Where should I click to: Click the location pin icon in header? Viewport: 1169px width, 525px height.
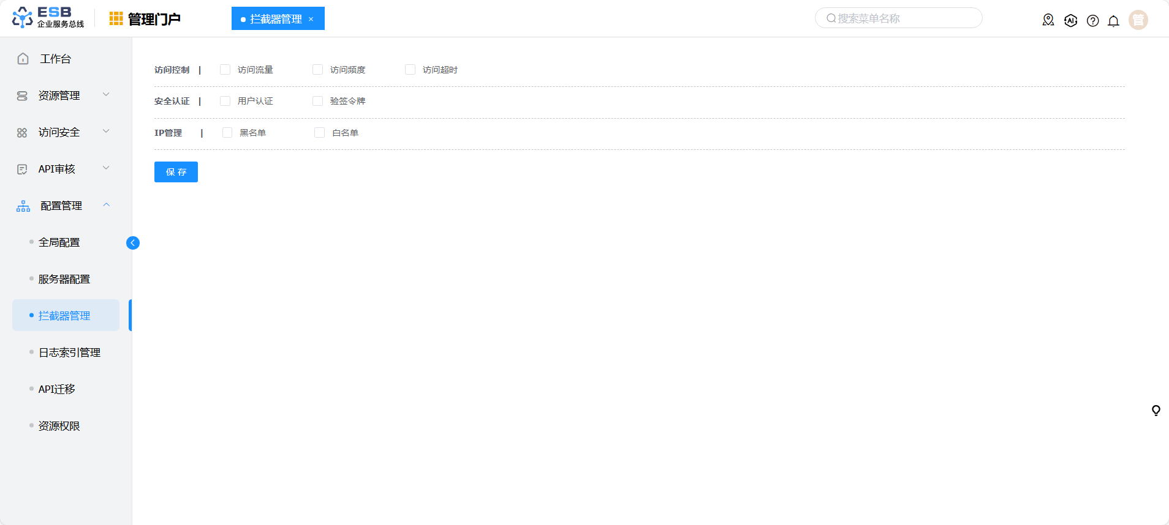tap(1048, 20)
